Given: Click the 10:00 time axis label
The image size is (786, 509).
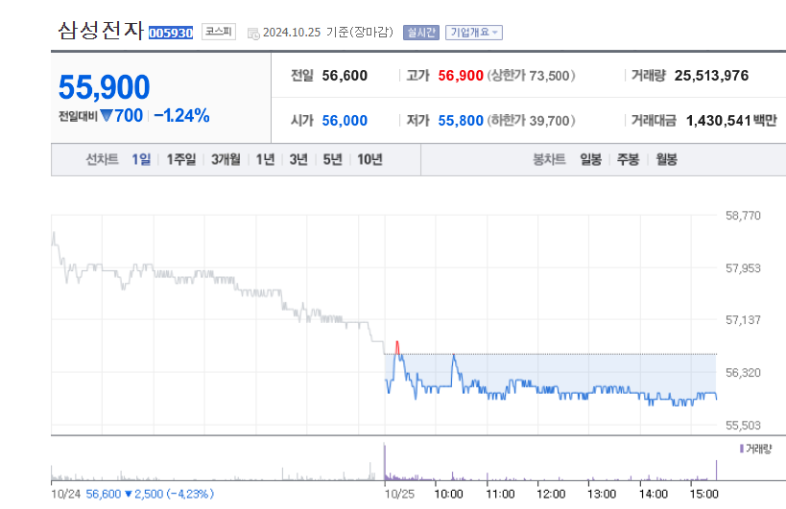Looking at the screenshot, I should [x=448, y=494].
